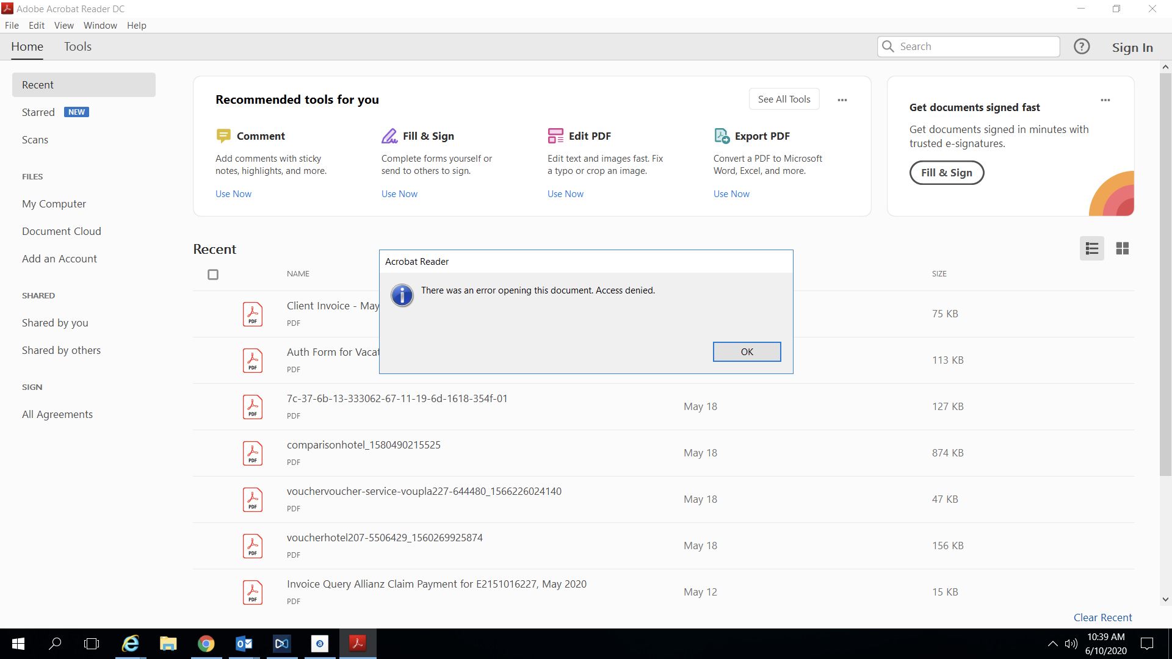The height and width of the screenshot is (659, 1172).
Task: Switch to thumbnail grid view icon
Action: tap(1122, 248)
